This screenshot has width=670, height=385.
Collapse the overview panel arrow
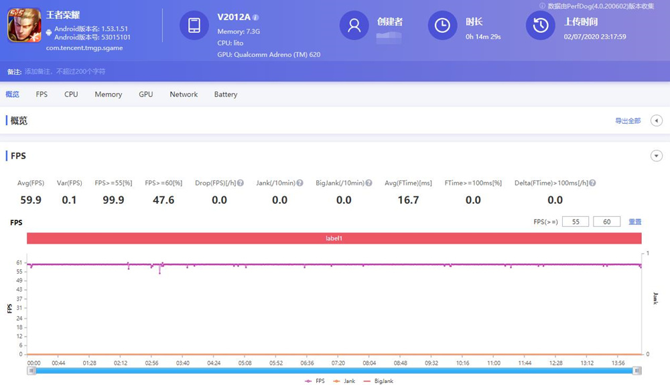click(657, 121)
